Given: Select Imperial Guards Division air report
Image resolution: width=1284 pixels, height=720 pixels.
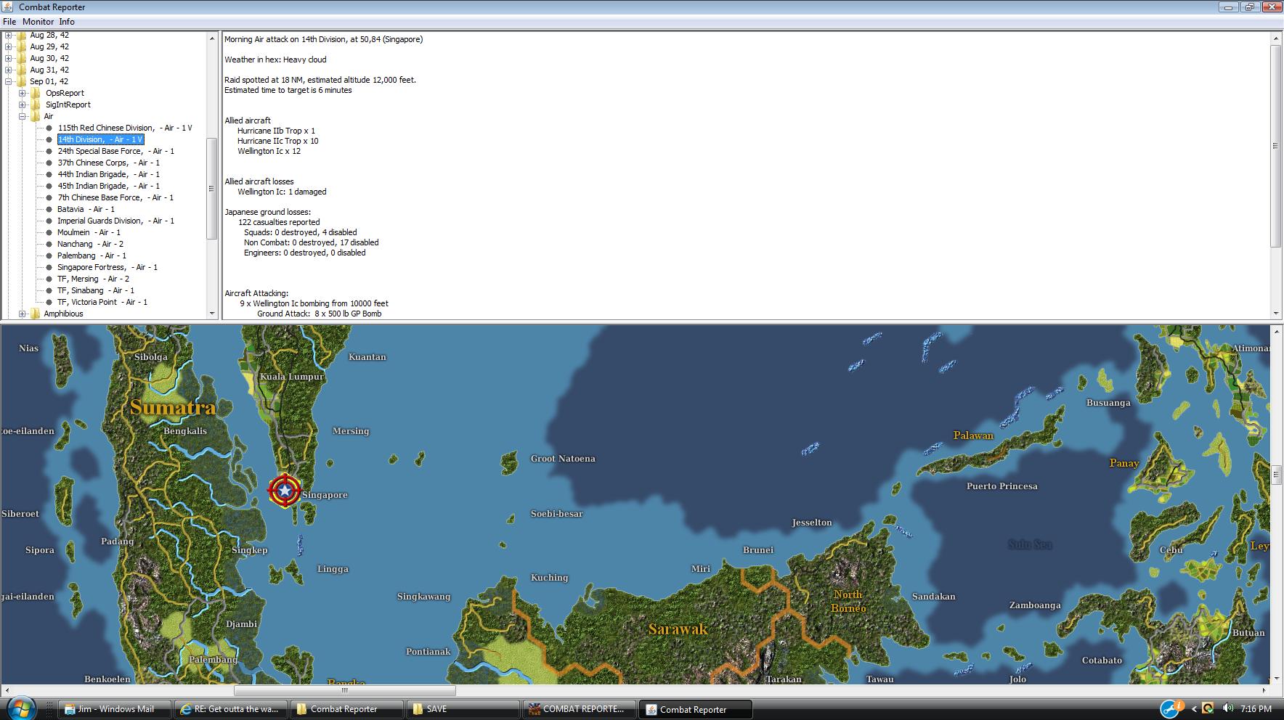Looking at the screenshot, I should (x=116, y=221).
